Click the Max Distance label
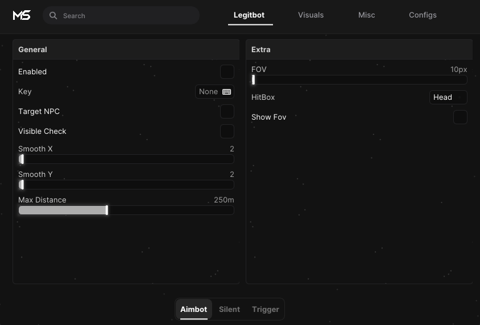The height and width of the screenshot is (325, 480). coord(42,200)
